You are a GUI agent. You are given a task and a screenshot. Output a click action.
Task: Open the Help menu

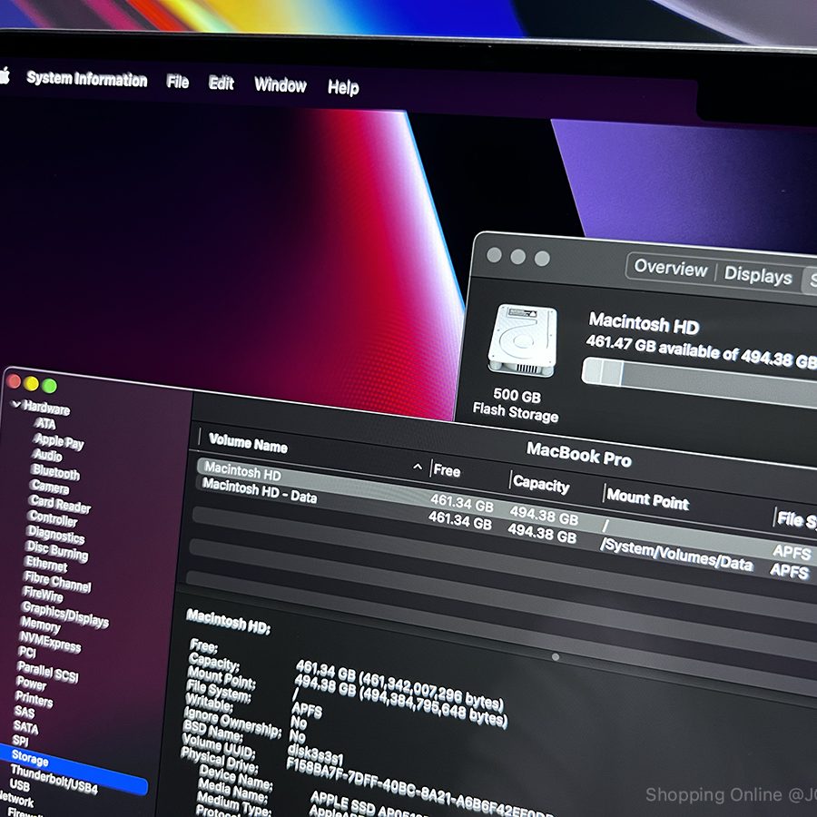(343, 87)
